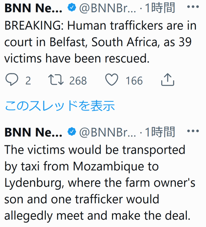Open BNN Ne... profile name on first tweet

33,8
